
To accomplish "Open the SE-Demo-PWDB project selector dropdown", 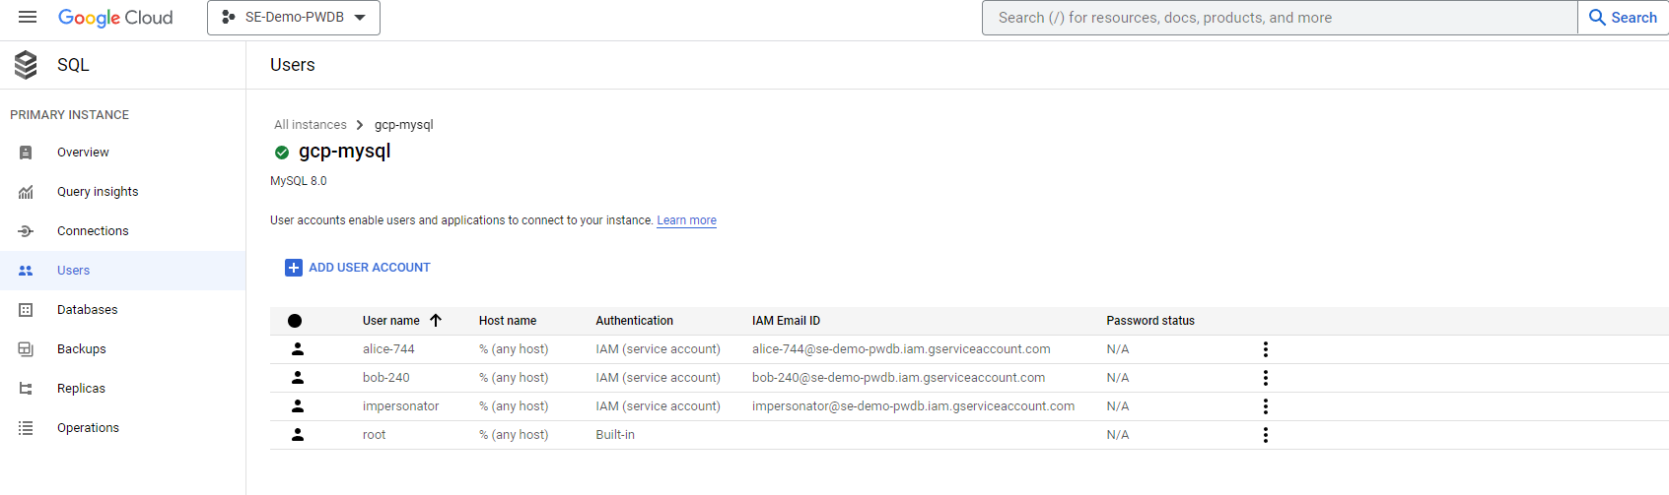I will [294, 18].
